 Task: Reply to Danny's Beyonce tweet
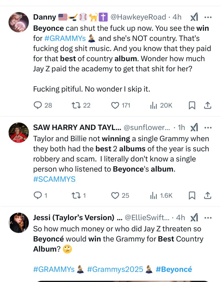pyautogui.click(x=38, y=105)
